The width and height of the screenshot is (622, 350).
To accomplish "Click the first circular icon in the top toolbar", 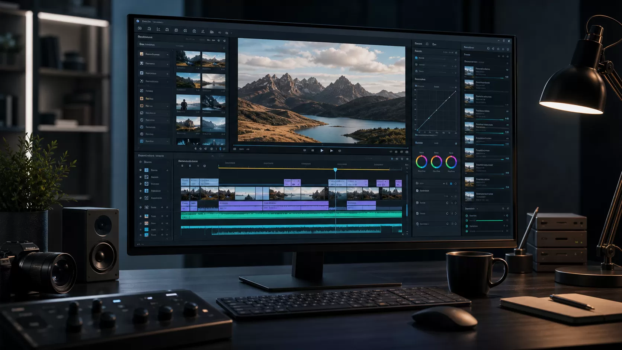I will tap(140, 29).
